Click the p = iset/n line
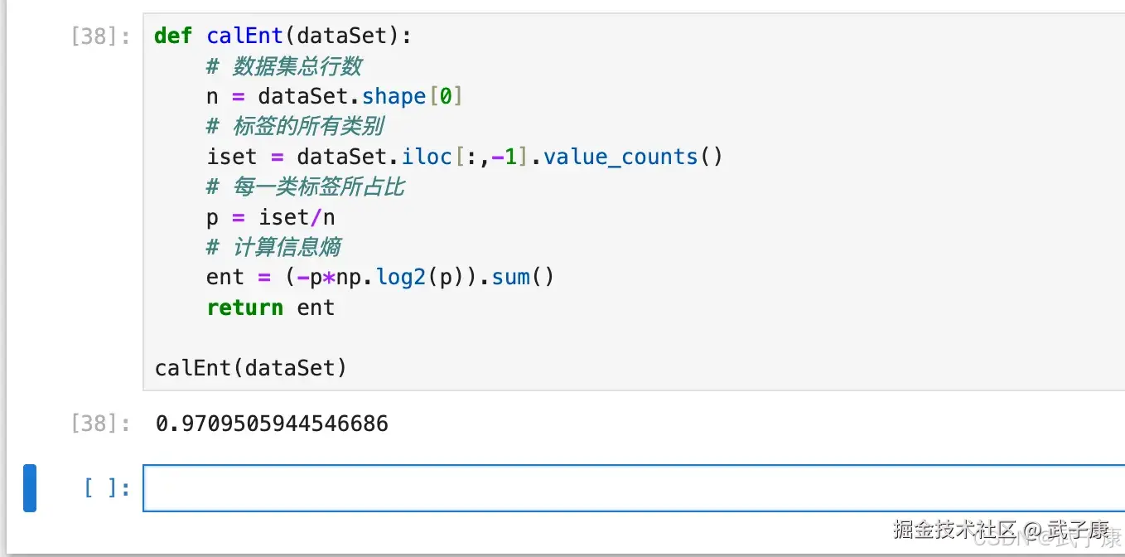The width and height of the screenshot is (1125, 557). pos(270,217)
